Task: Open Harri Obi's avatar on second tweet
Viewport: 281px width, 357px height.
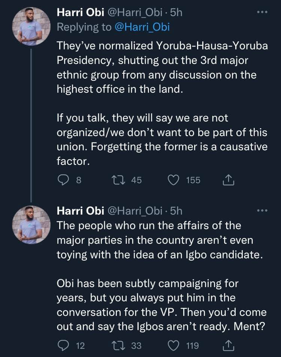Action: 31,225
